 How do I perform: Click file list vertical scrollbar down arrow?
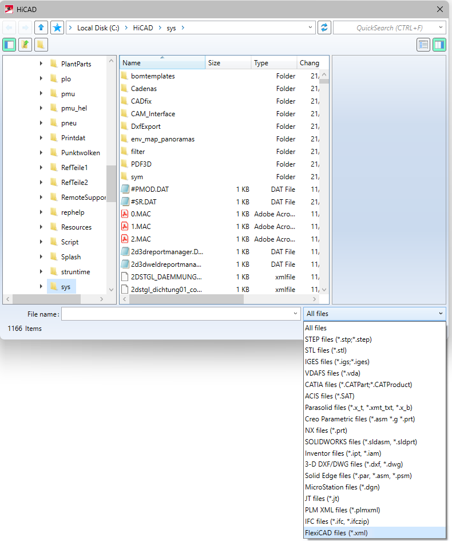324,290
